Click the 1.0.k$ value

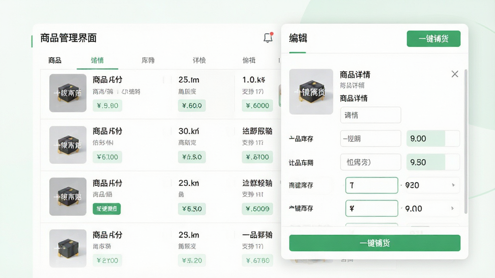(254, 80)
